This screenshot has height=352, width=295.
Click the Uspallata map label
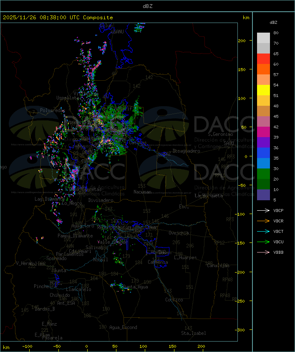pyautogui.click(x=68, y=98)
